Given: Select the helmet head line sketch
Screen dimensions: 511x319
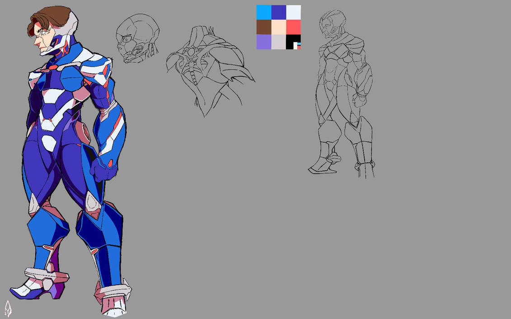Looking at the screenshot, I should [137, 38].
